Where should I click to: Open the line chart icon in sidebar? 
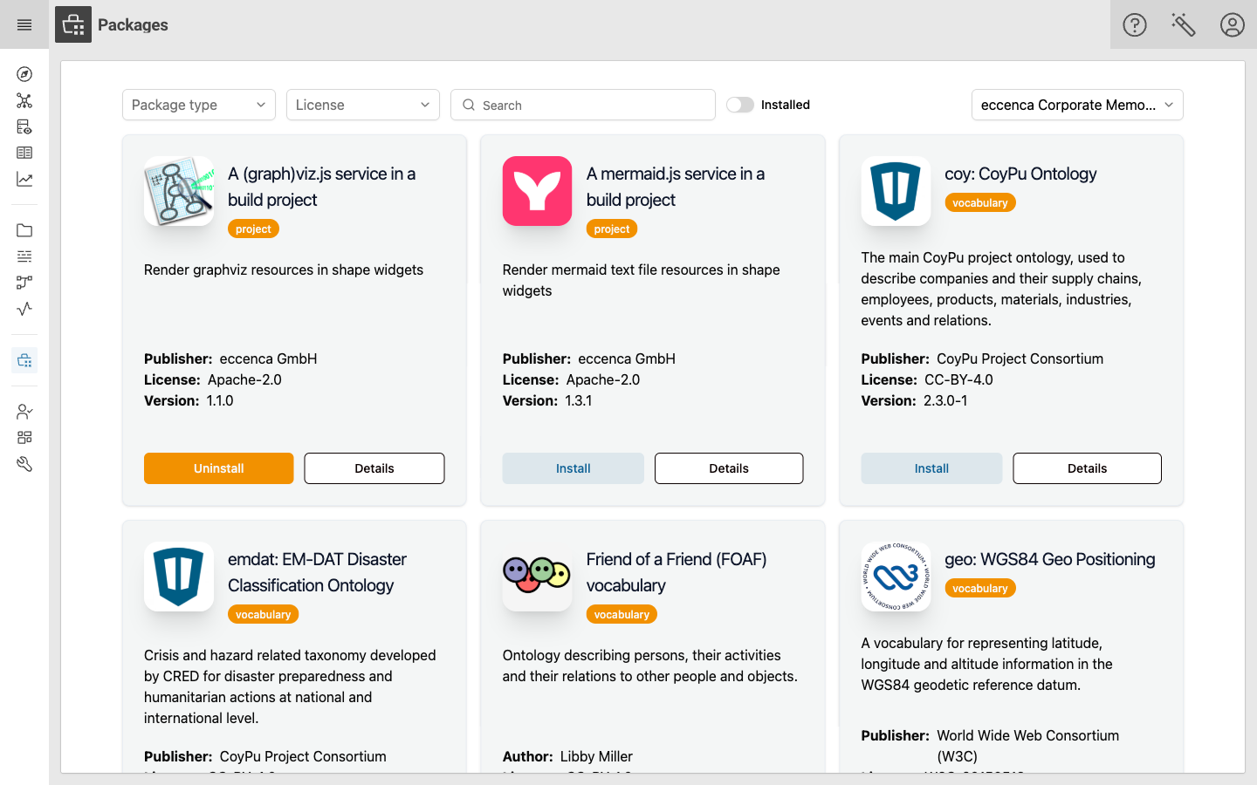point(24,179)
